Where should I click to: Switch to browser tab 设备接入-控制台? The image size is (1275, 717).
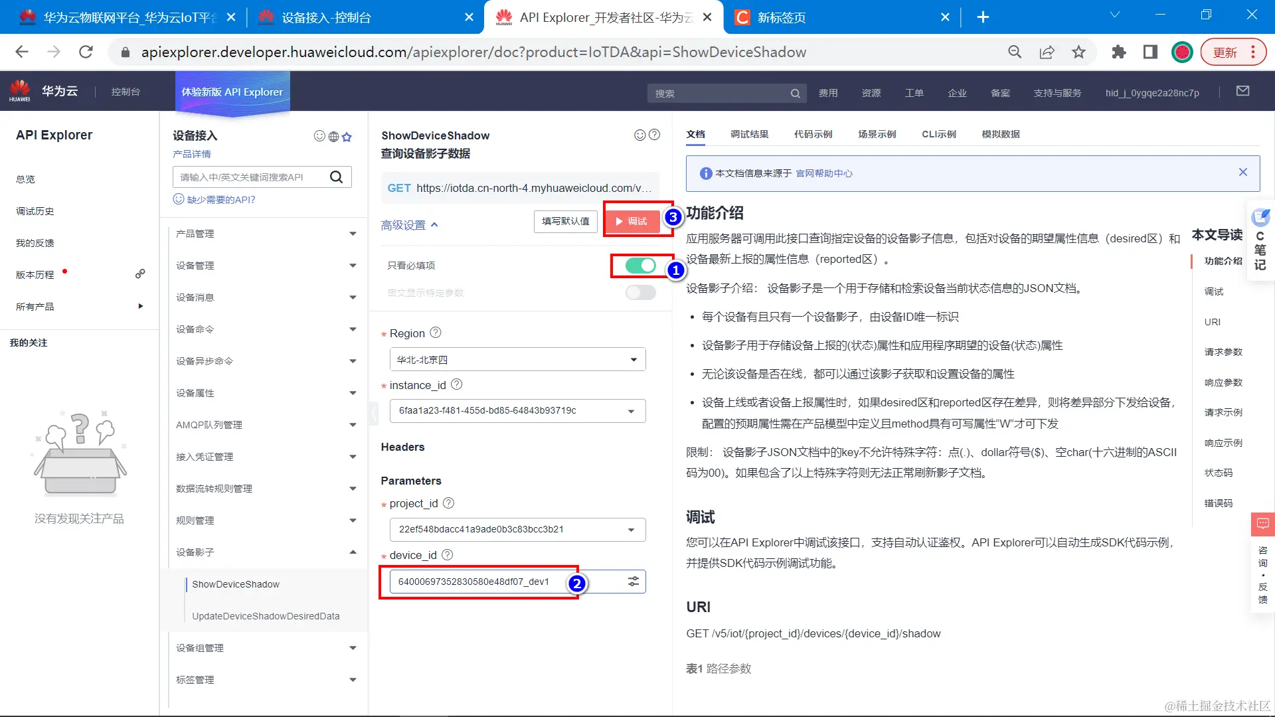click(364, 17)
